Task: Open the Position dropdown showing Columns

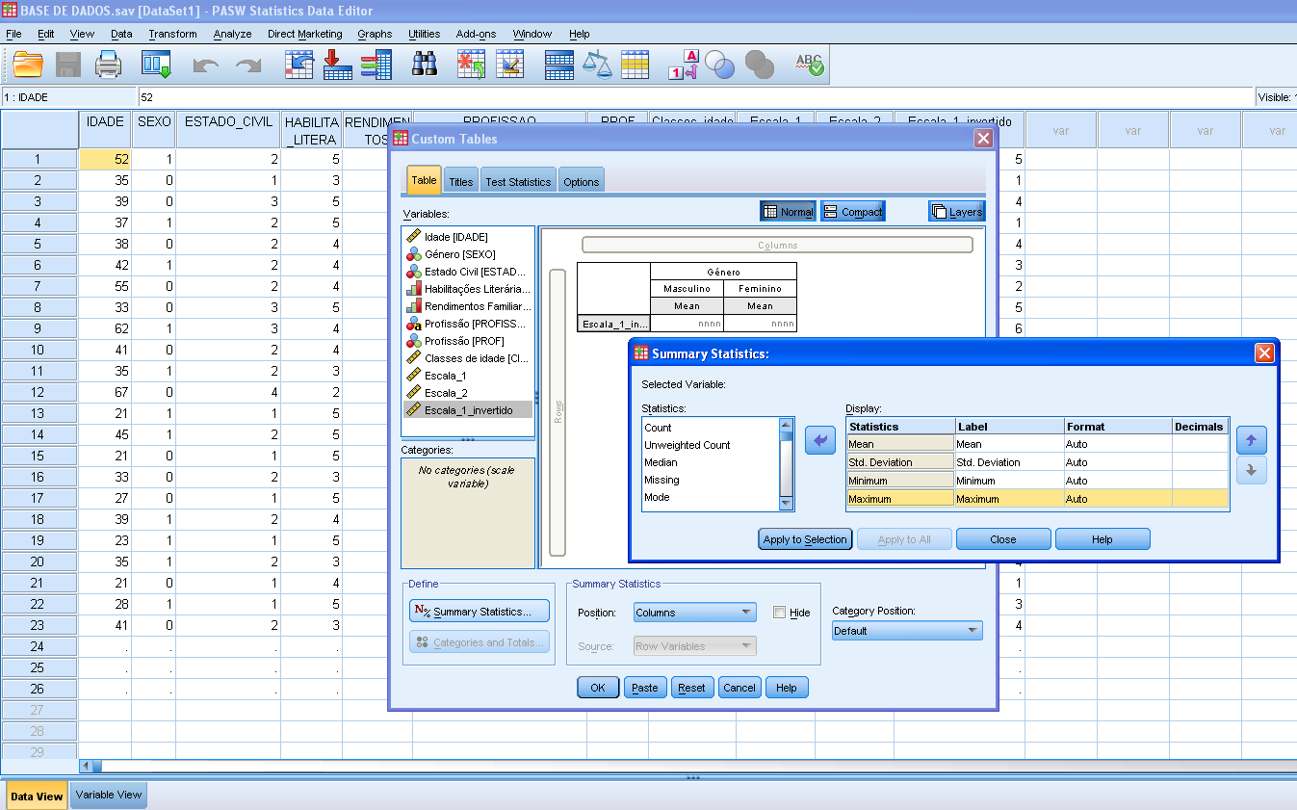Action: 694,611
